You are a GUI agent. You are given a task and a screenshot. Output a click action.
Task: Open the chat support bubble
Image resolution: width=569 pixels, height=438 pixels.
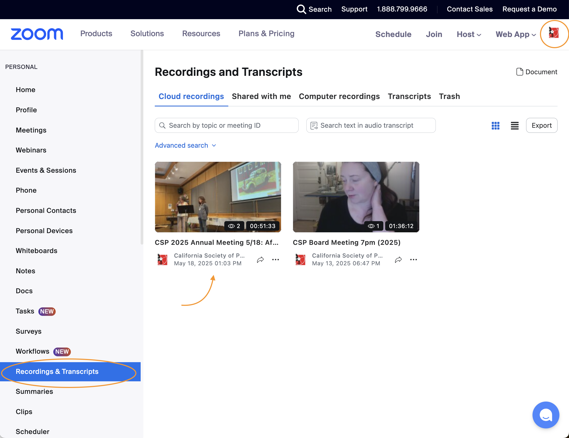(x=546, y=415)
